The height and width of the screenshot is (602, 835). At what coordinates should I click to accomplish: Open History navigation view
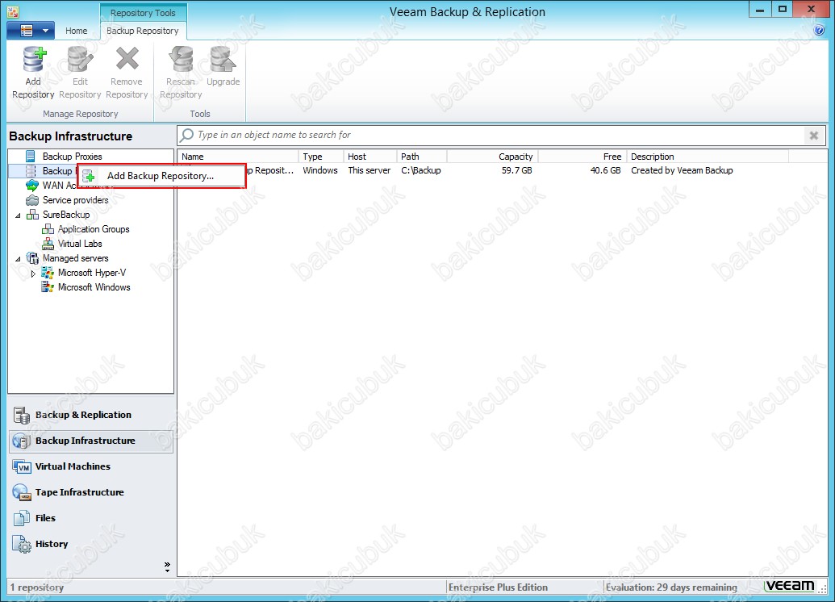click(x=91, y=544)
